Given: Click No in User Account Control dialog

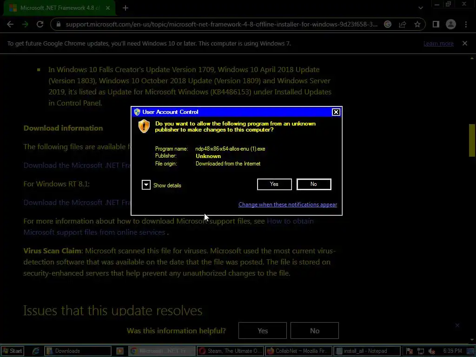Looking at the screenshot, I should pyautogui.click(x=314, y=184).
